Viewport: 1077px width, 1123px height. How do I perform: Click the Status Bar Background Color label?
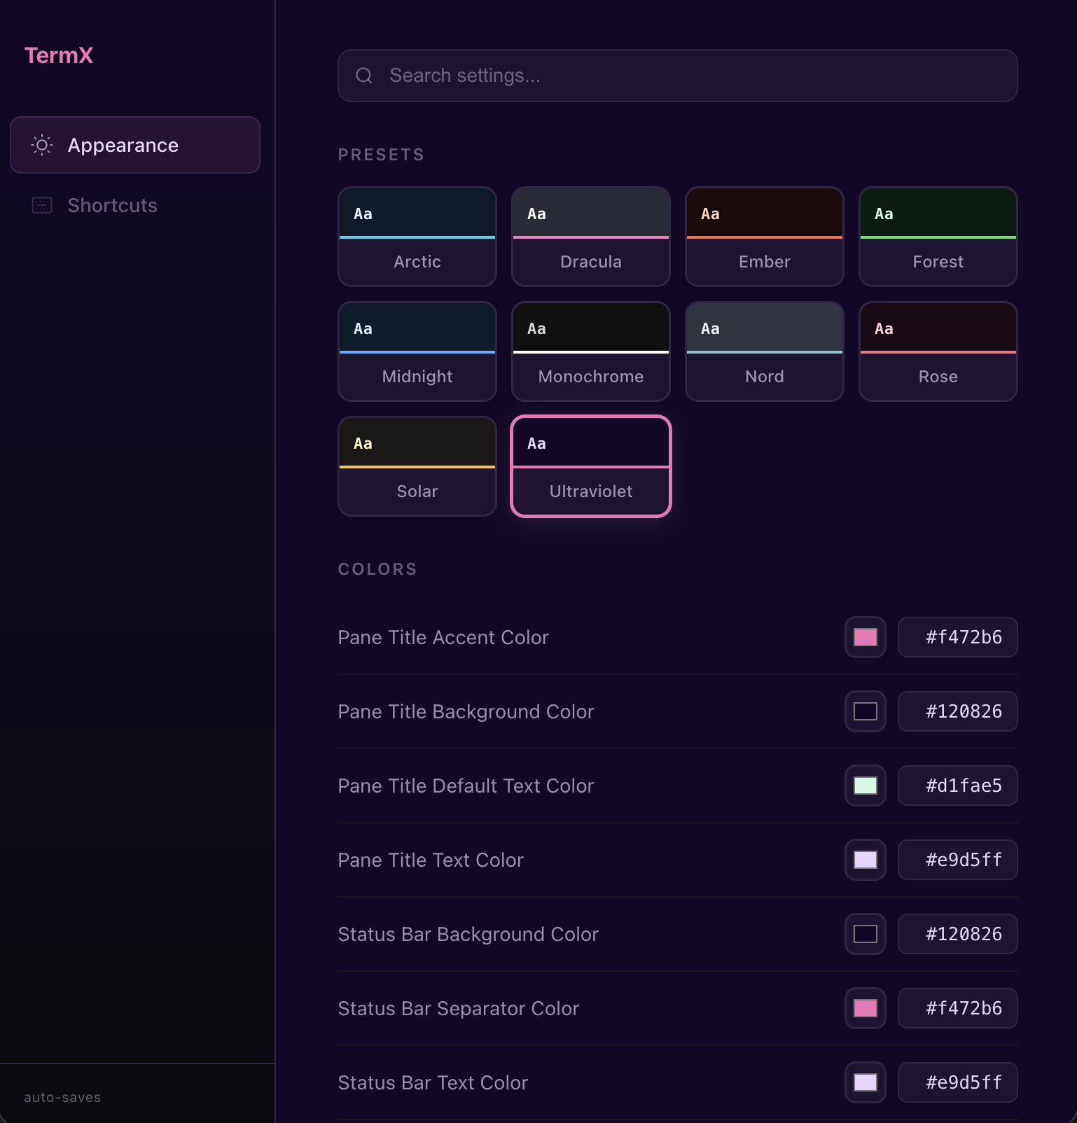468,934
